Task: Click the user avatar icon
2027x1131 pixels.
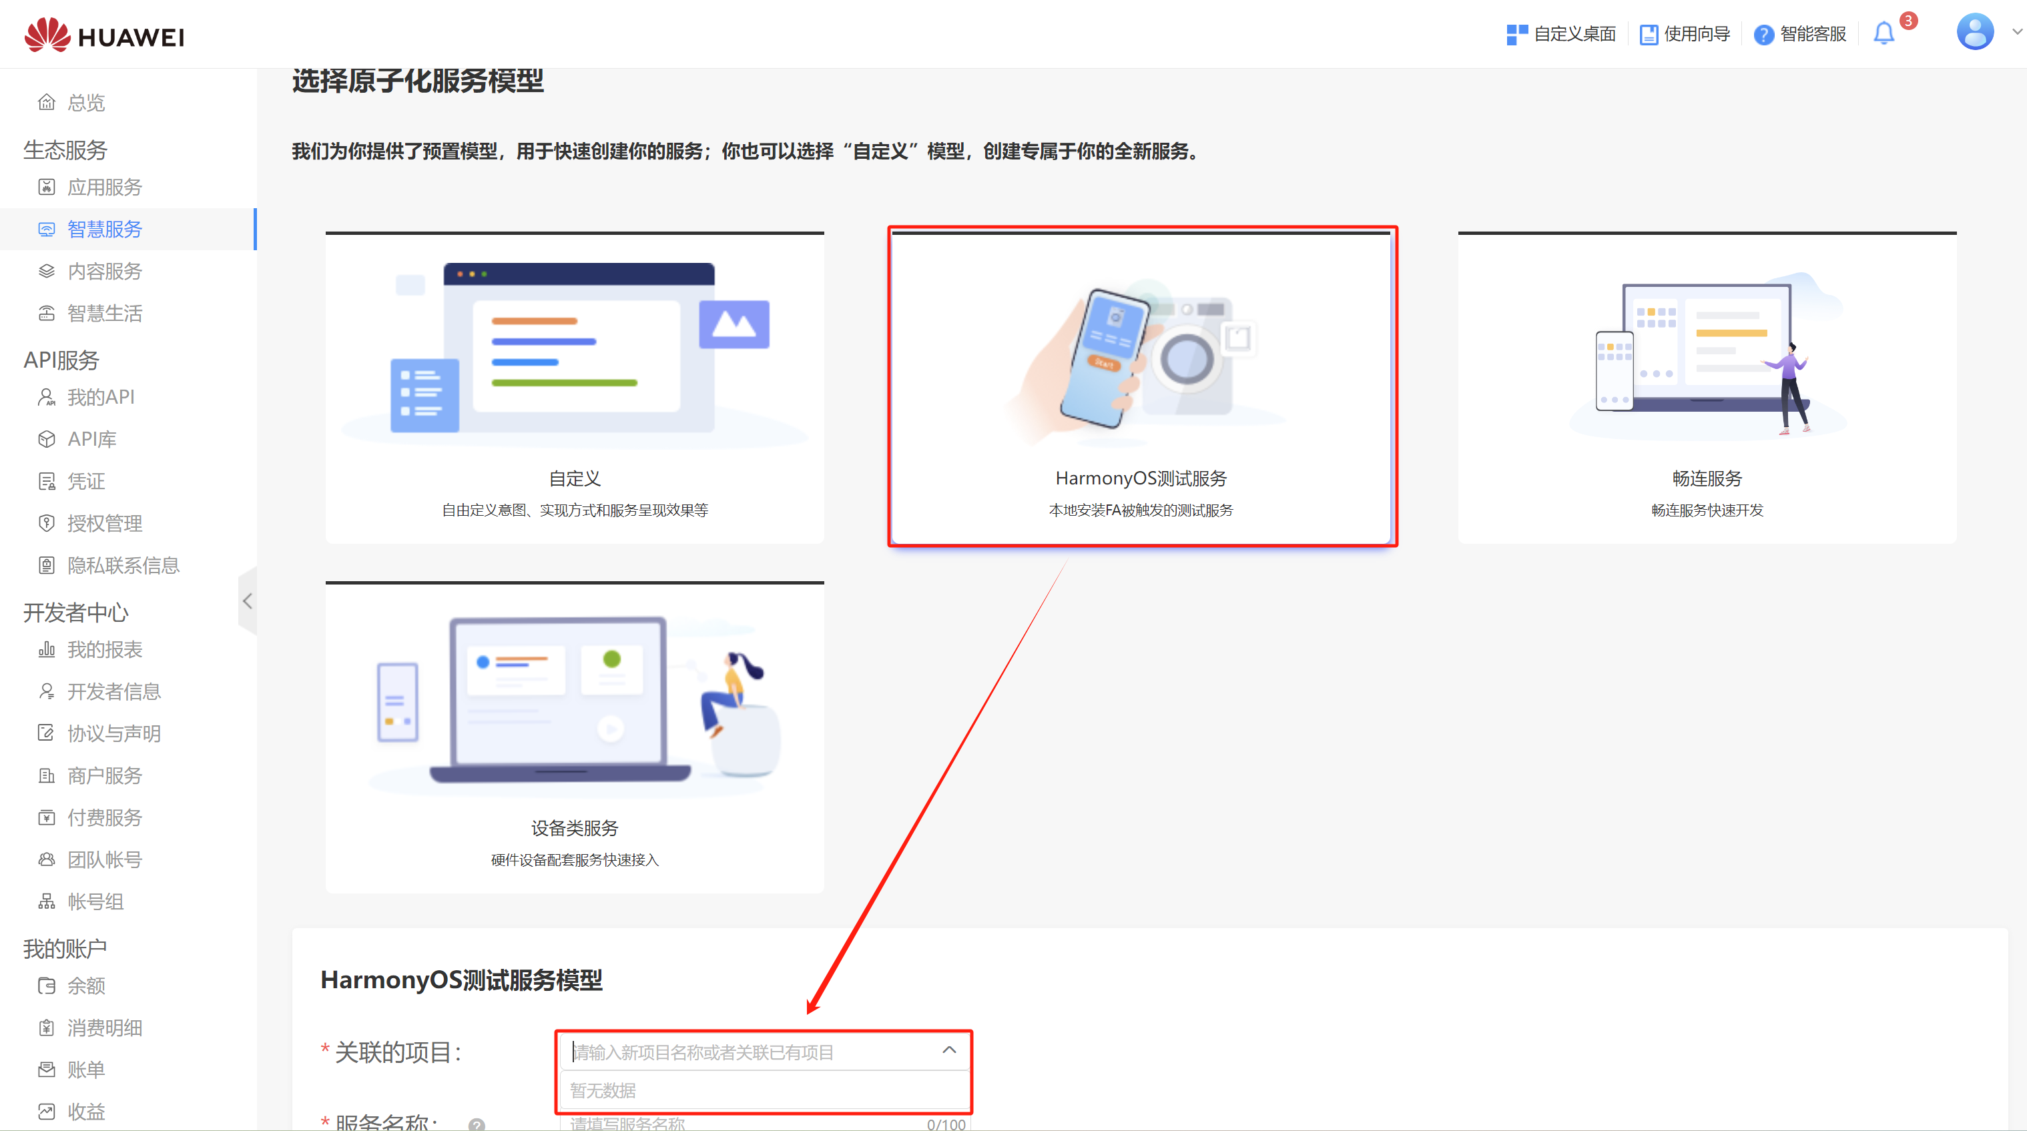Action: (x=1975, y=31)
